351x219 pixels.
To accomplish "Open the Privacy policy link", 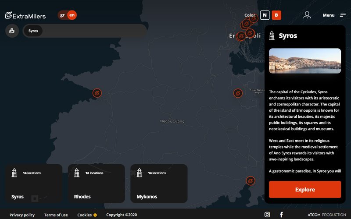I will point(22,215).
